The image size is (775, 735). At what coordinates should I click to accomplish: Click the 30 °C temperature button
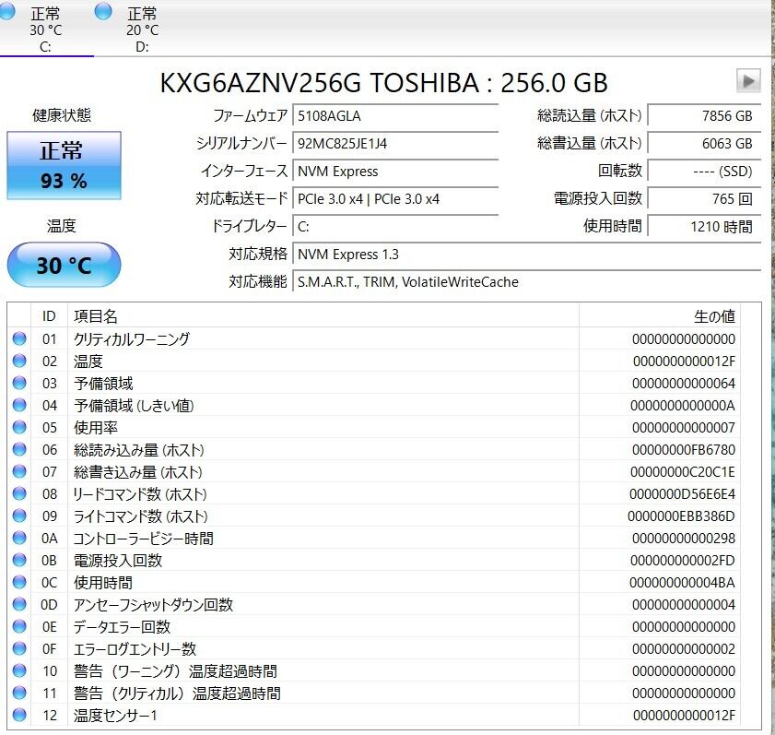tap(64, 266)
